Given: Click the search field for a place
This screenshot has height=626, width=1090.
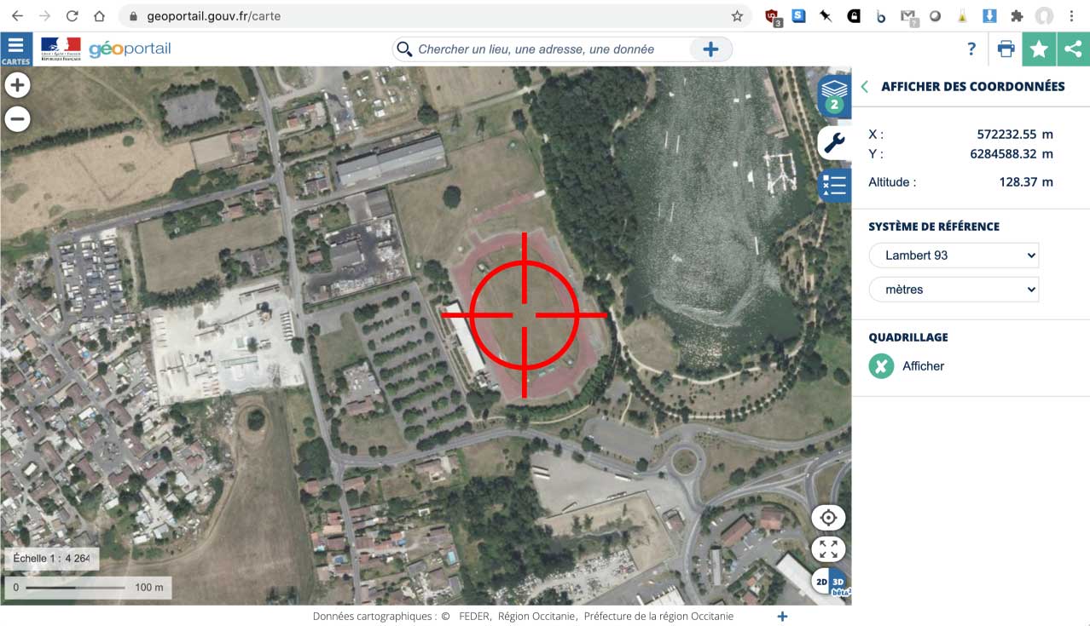Looking at the screenshot, I should 546,49.
